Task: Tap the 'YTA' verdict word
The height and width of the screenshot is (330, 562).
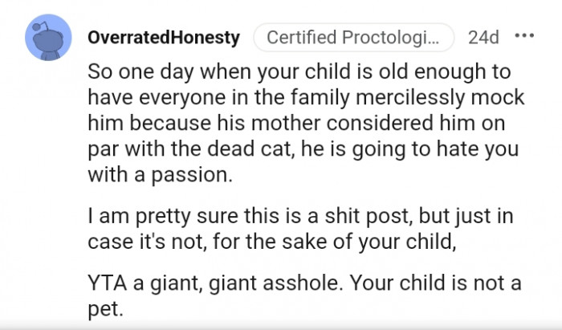Action: pos(107,283)
